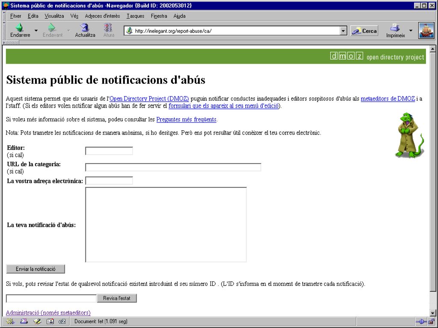Click the Sistema públic de notificacions heading
Screen dimensions: 438x328
click(x=106, y=80)
